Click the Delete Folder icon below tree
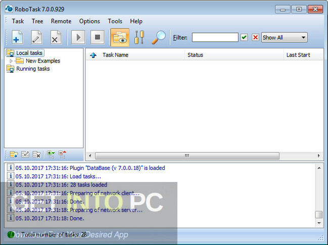Screen dimensions: 328x245 pyautogui.click(x=36, y=155)
